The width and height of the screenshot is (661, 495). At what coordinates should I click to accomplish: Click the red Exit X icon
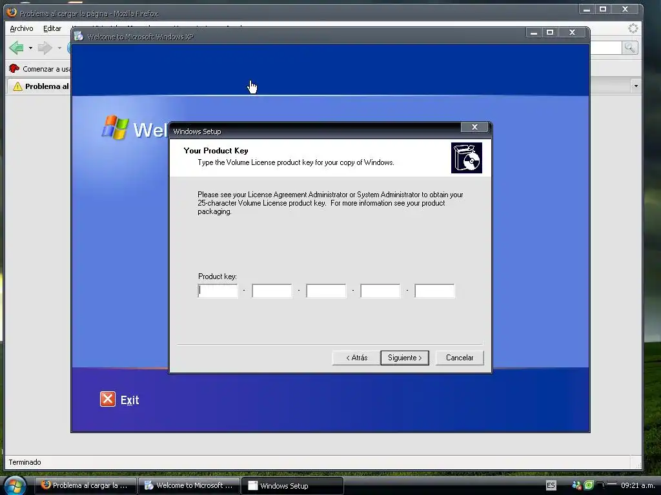[x=108, y=399]
